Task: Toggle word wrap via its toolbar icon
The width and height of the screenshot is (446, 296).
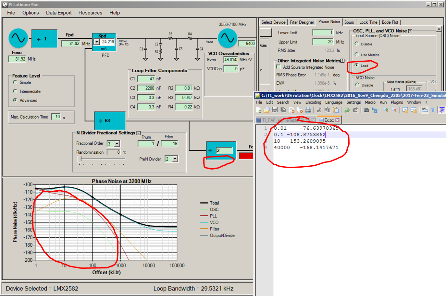Action: click(424, 110)
